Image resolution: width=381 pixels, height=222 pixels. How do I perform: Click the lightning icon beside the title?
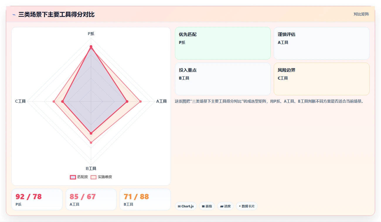click(14, 14)
